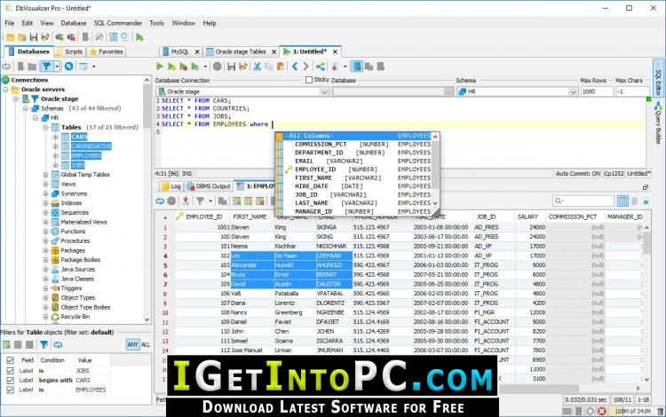The height and width of the screenshot is (417, 666).
Task: Select the ANY filter match button
Action: tap(133, 345)
